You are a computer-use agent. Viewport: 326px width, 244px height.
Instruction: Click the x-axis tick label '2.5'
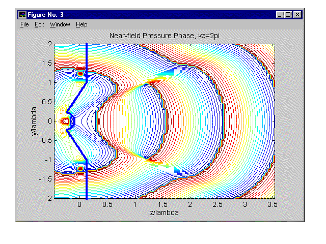218,204
